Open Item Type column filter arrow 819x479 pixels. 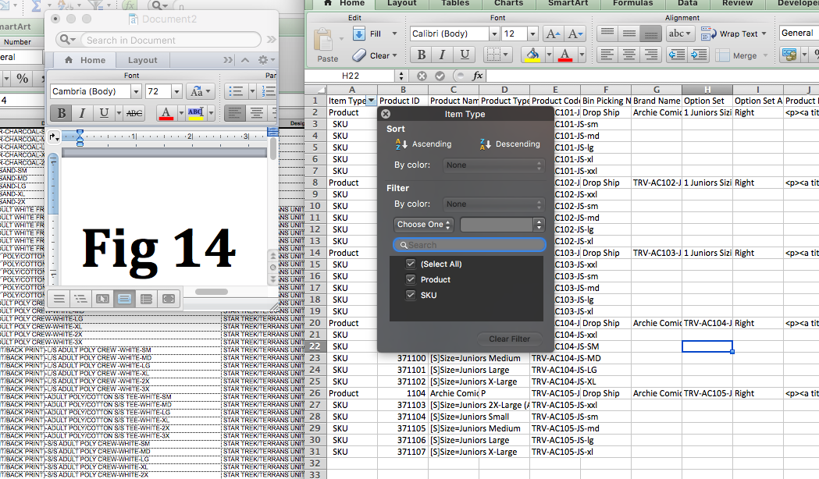click(x=371, y=101)
